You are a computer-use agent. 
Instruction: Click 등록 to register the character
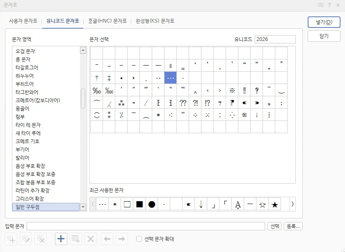pyautogui.click(x=293, y=225)
